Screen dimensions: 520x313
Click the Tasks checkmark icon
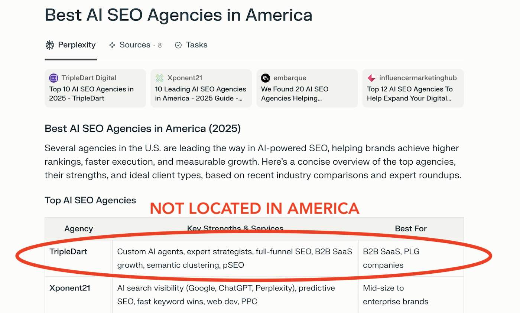point(178,45)
